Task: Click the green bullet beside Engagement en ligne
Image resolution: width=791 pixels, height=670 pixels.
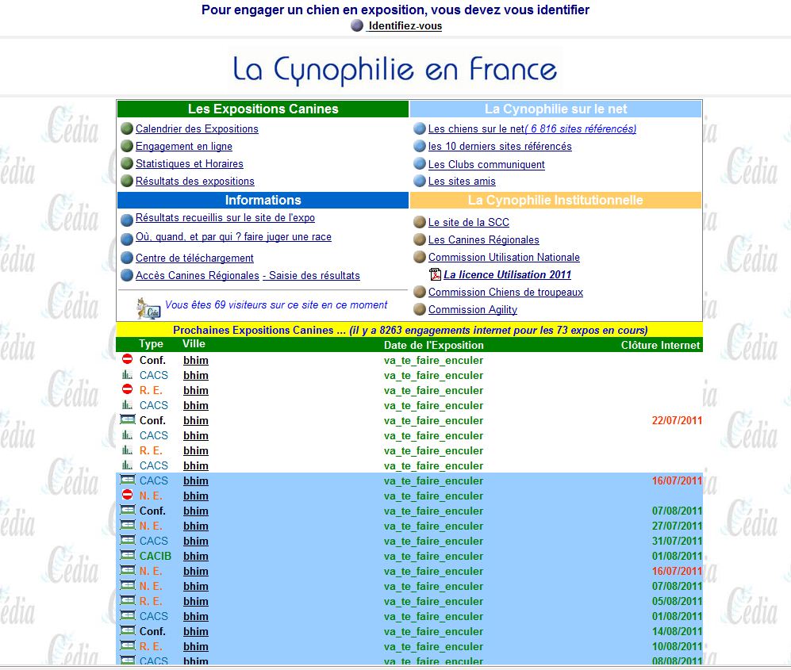Action: (127, 146)
